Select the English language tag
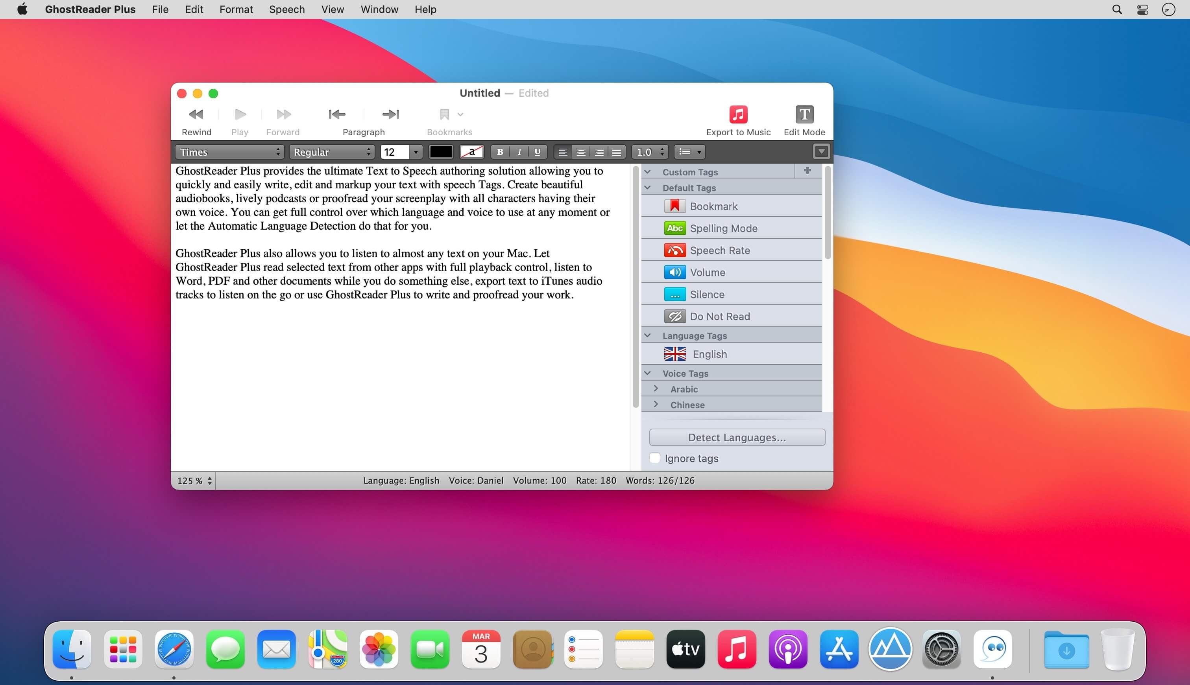This screenshot has height=685, width=1190. click(x=732, y=354)
